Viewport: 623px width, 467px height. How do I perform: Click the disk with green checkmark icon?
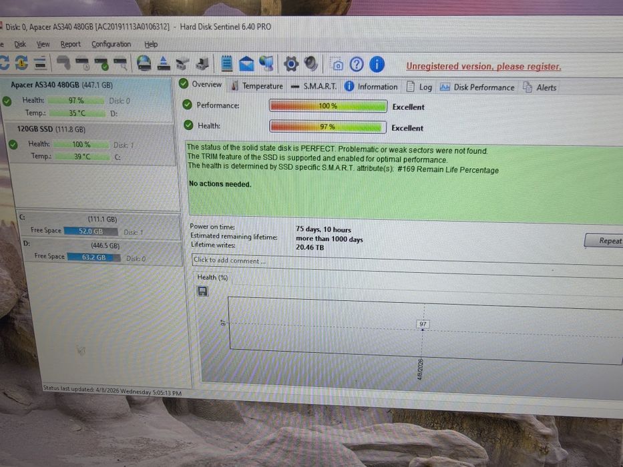click(x=101, y=63)
